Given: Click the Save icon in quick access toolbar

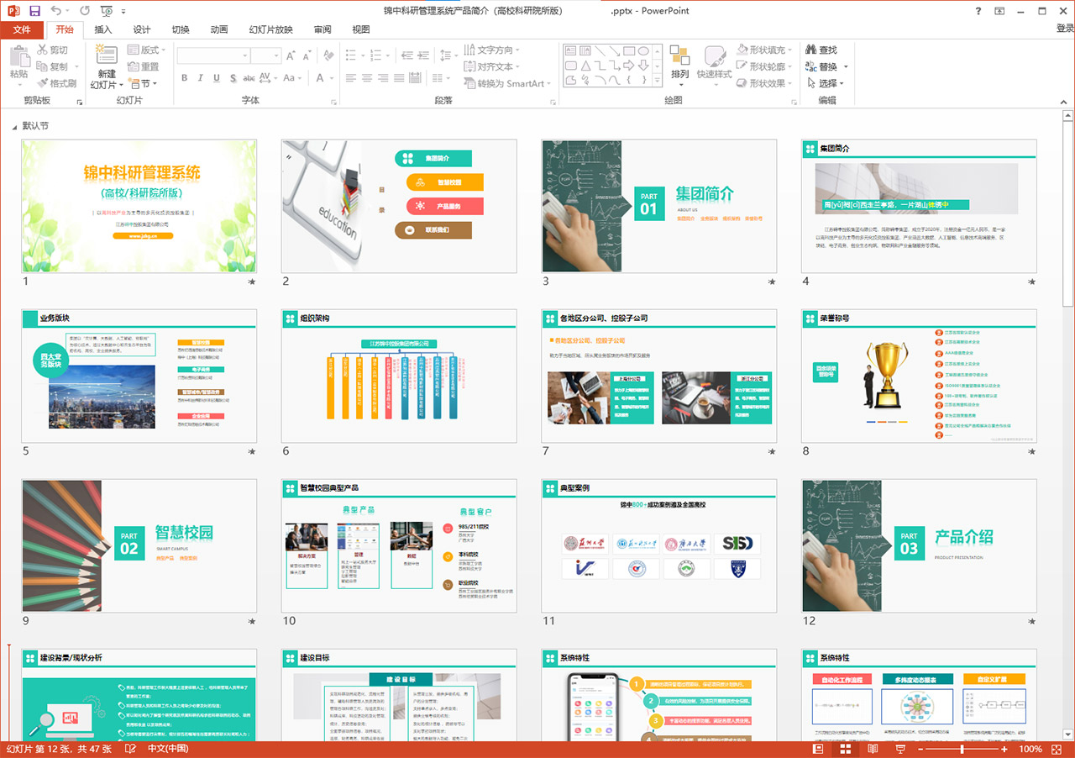Looking at the screenshot, I should click(34, 11).
